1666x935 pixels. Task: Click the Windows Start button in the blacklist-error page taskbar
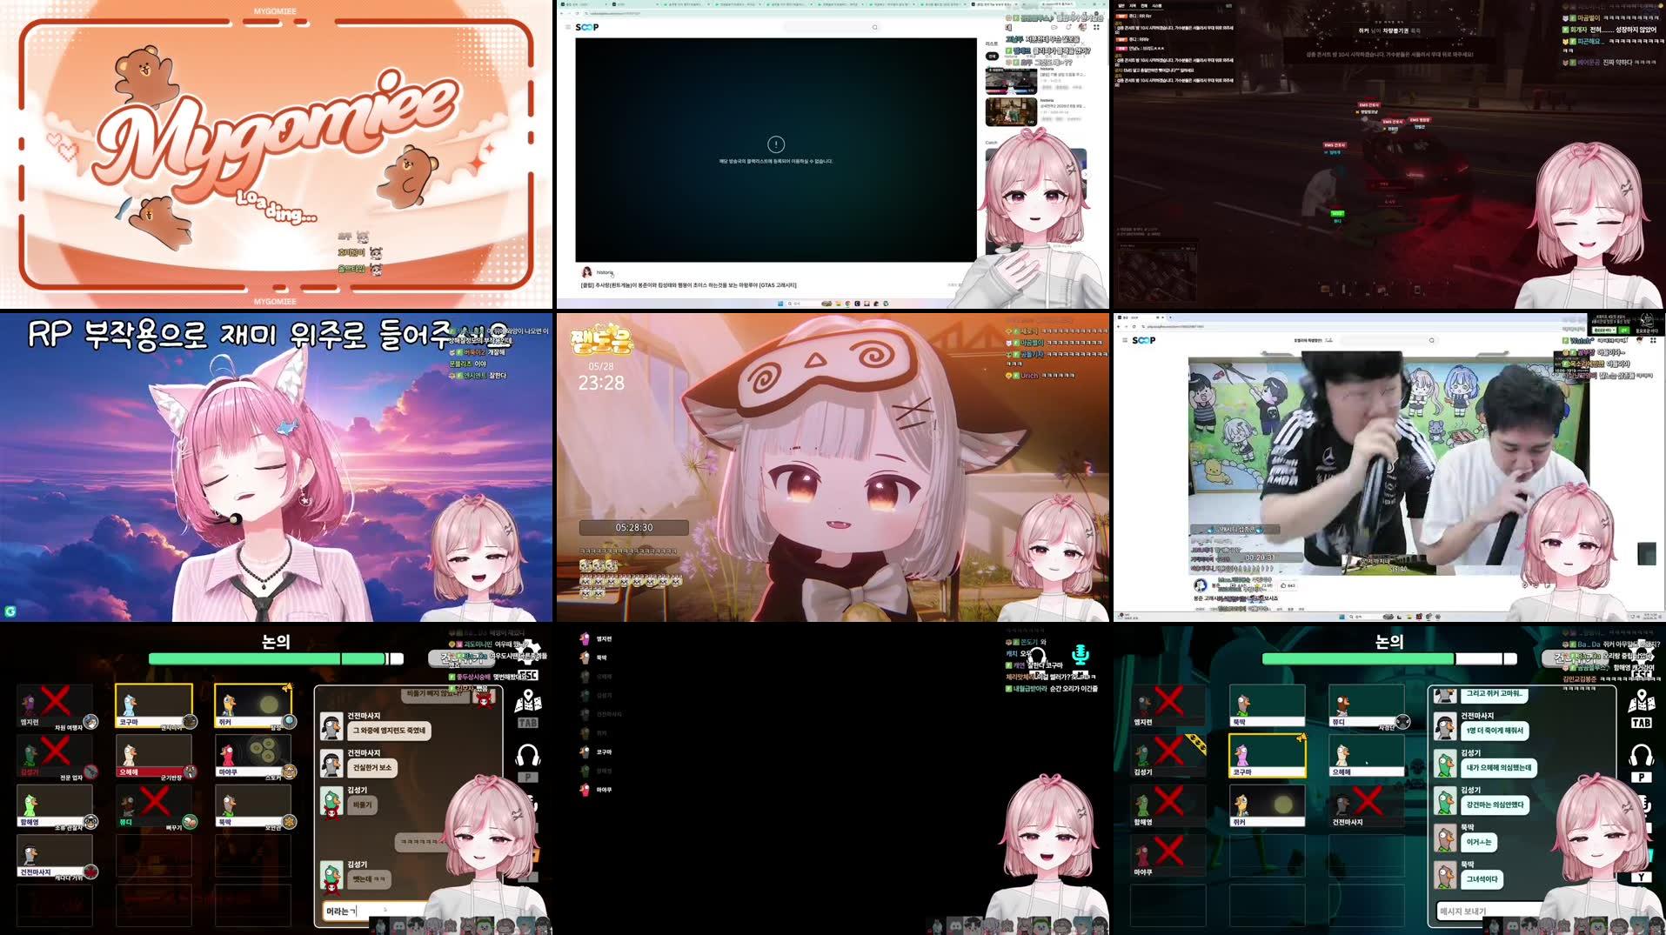[x=780, y=304]
